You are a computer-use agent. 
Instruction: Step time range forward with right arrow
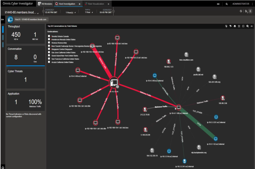(x=113, y=11)
